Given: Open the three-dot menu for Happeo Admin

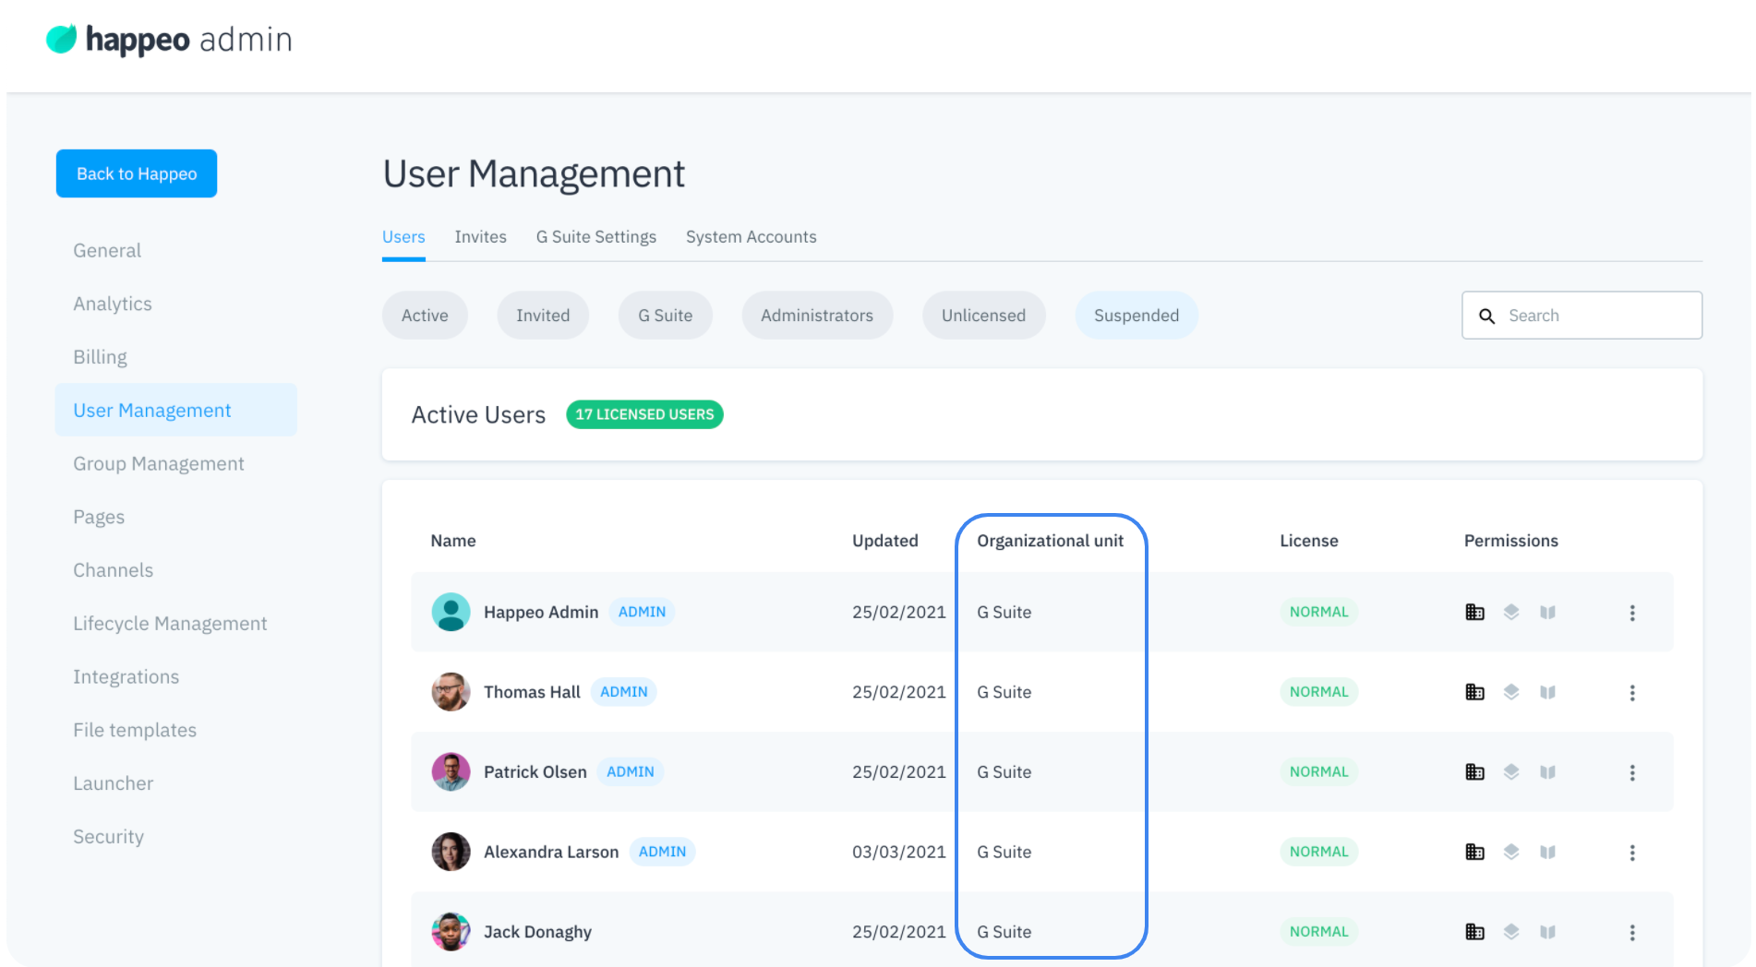Looking at the screenshot, I should pos(1631,613).
